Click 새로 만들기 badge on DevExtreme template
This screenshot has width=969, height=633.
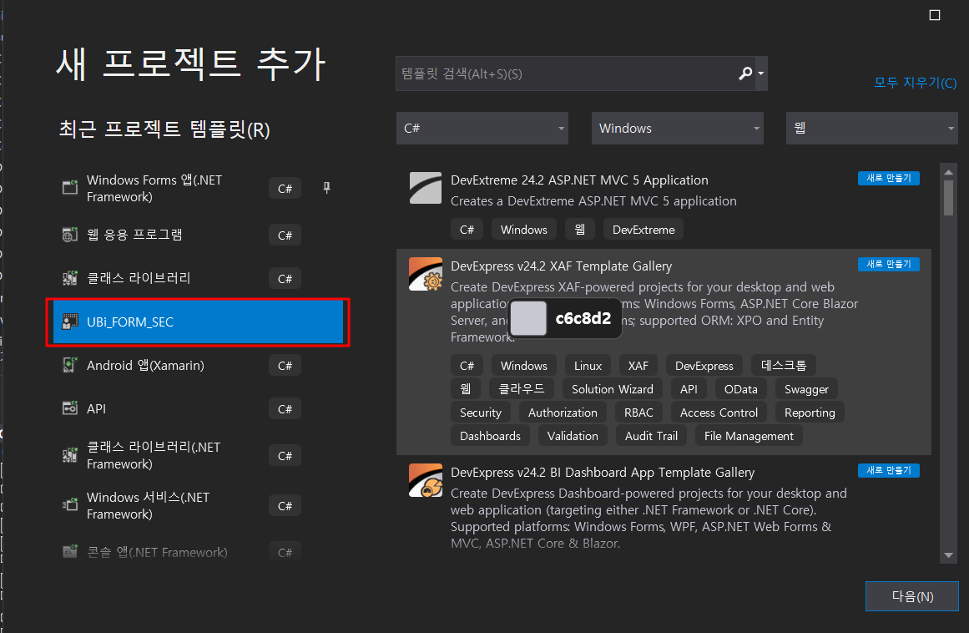[x=889, y=178]
